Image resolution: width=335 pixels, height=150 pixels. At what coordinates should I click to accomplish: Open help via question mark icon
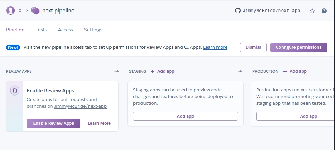pyautogui.click(x=324, y=11)
